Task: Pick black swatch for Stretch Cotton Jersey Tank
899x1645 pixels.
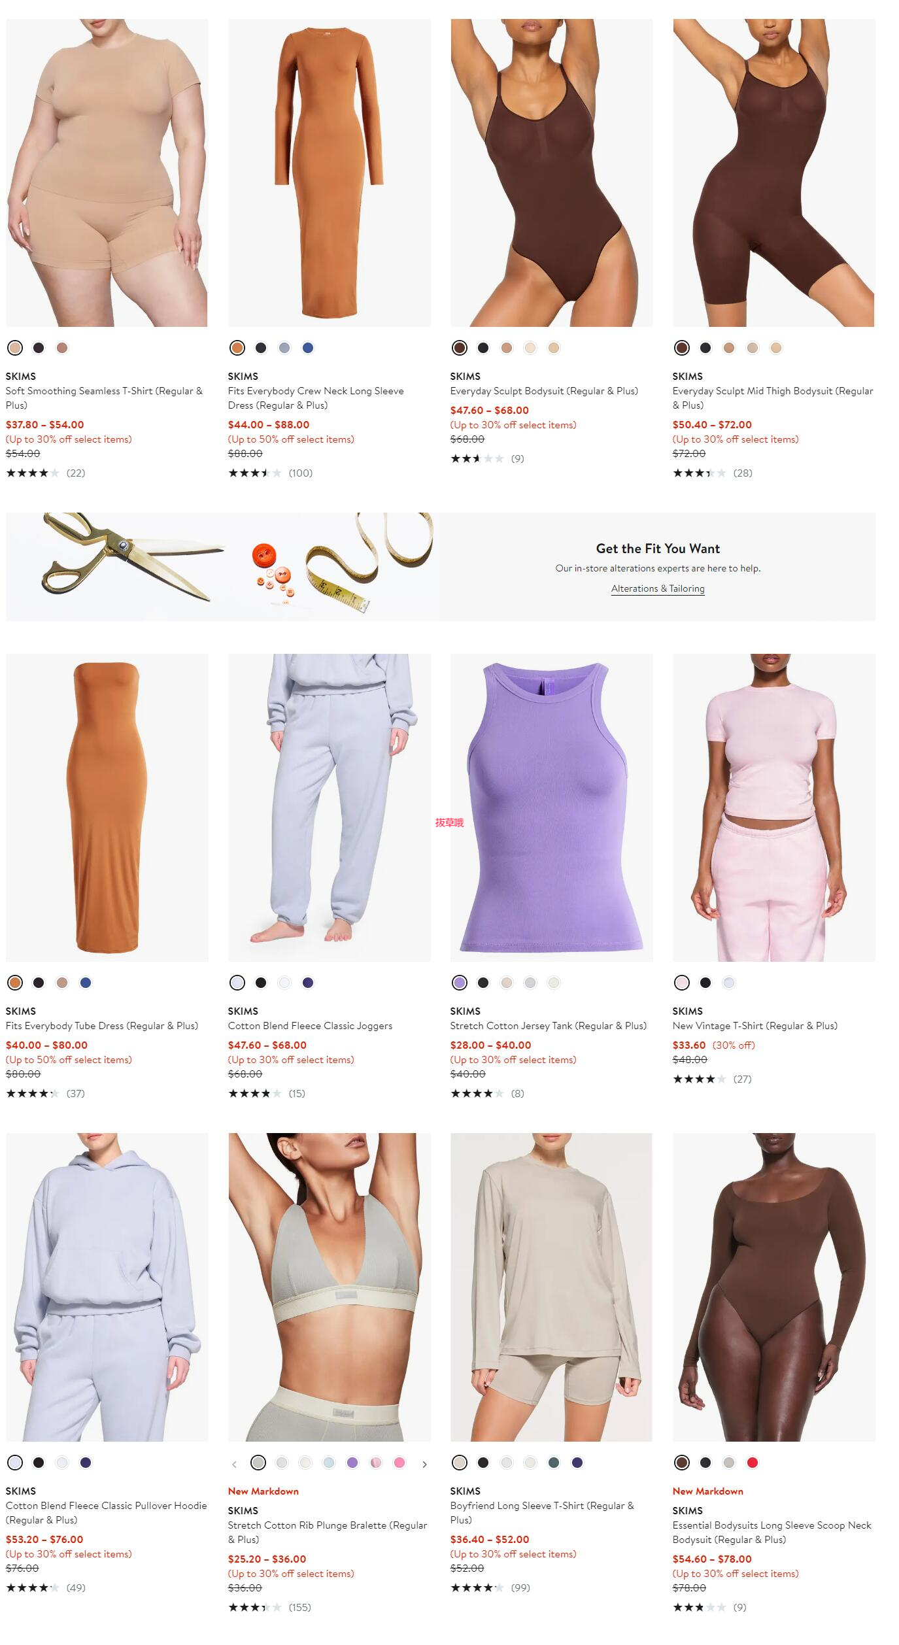Action: pos(483,983)
